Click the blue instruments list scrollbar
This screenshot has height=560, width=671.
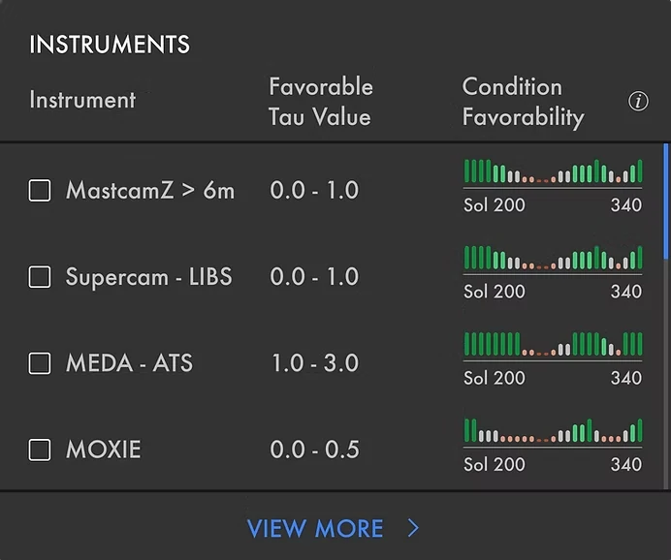[x=665, y=201]
